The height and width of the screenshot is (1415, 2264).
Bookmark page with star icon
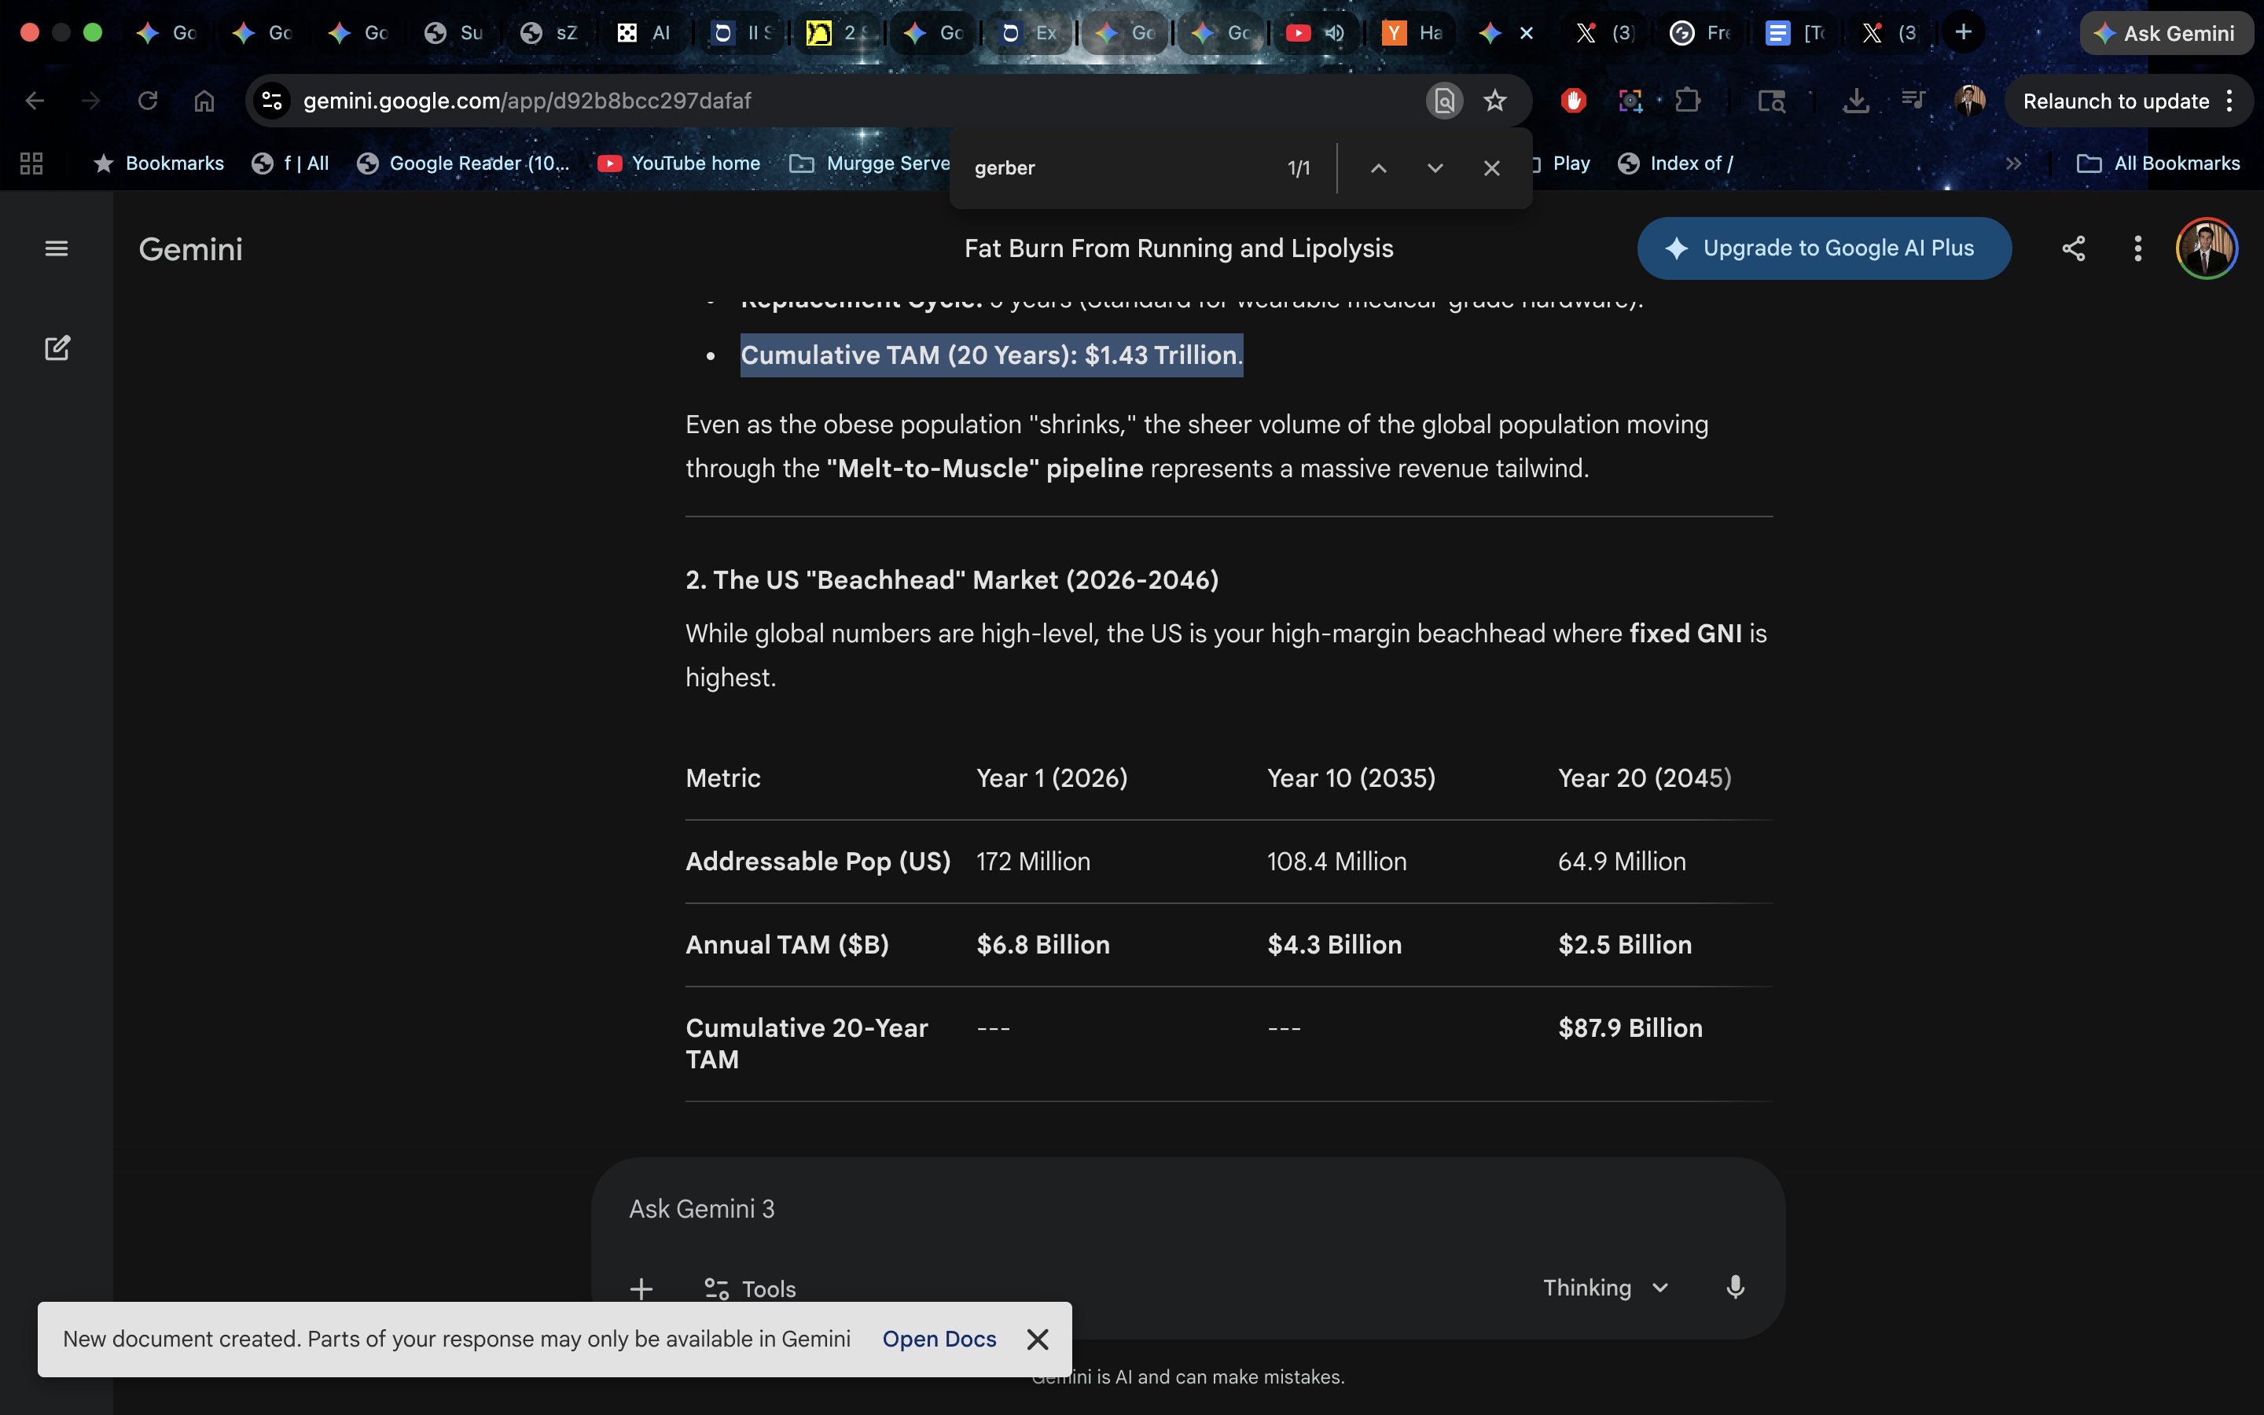click(1495, 101)
